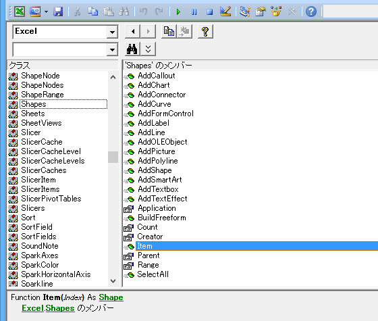Select Sheets class
The width and height of the screenshot is (378, 321).
point(33,114)
